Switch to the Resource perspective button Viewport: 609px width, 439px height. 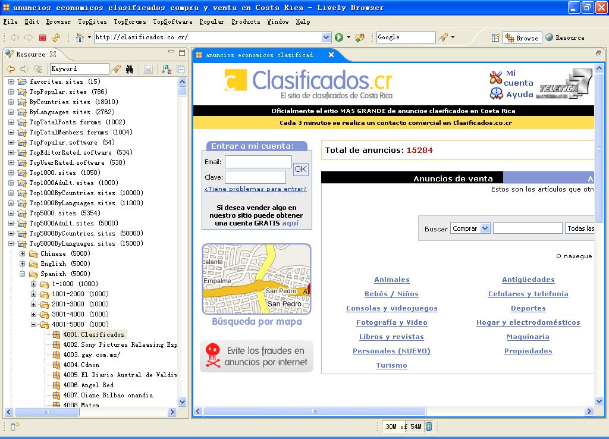(565, 37)
